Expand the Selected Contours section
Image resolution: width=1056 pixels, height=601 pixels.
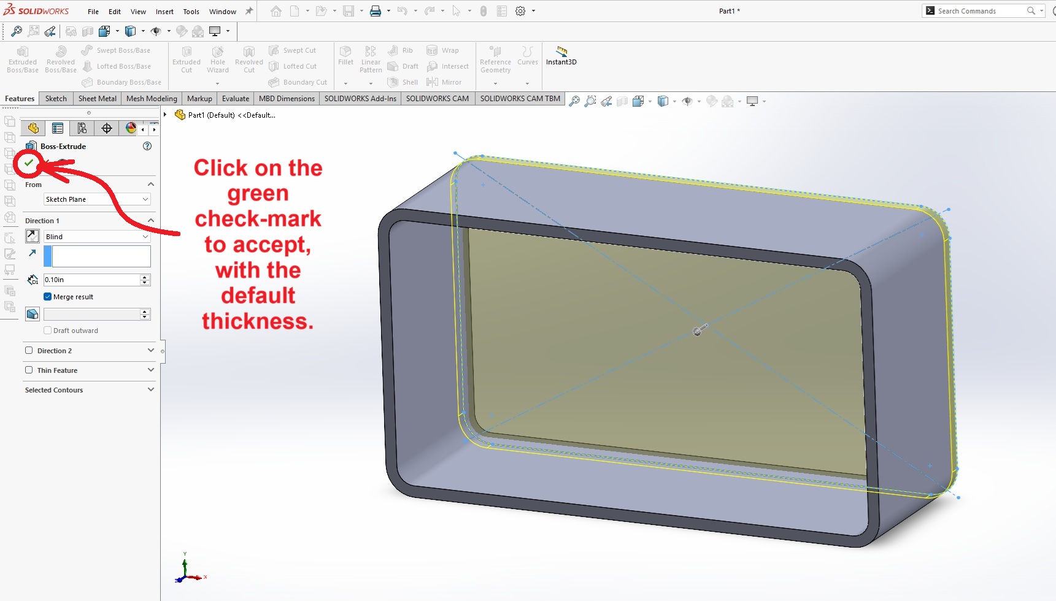point(150,390)
